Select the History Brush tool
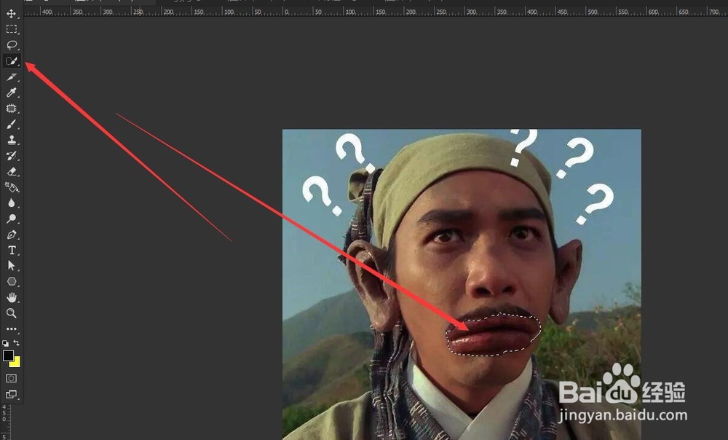The width and height of the screenshot is (728, 440). point(11,156)
